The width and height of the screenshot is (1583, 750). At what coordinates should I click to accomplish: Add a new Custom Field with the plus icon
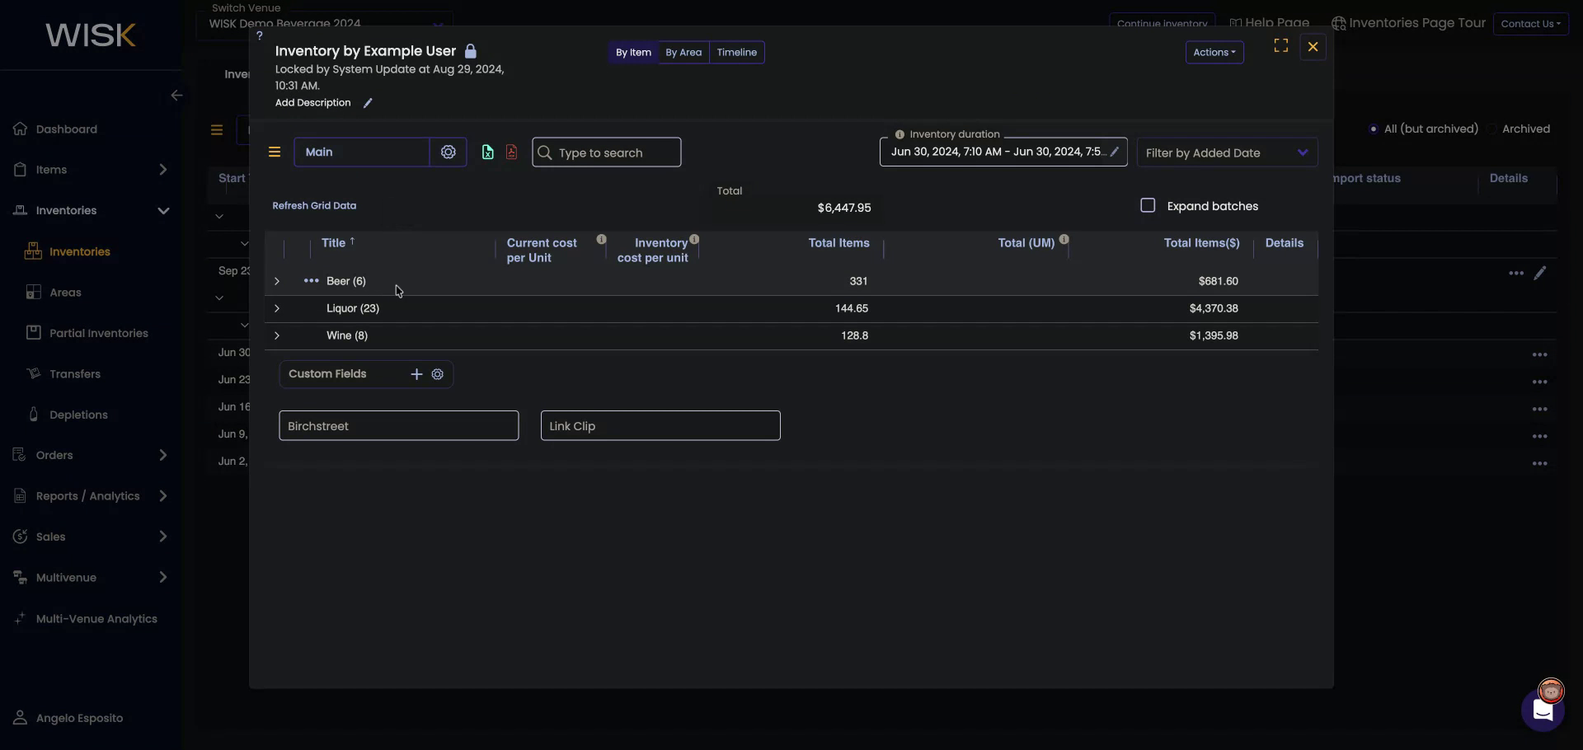tap(416, 374)
